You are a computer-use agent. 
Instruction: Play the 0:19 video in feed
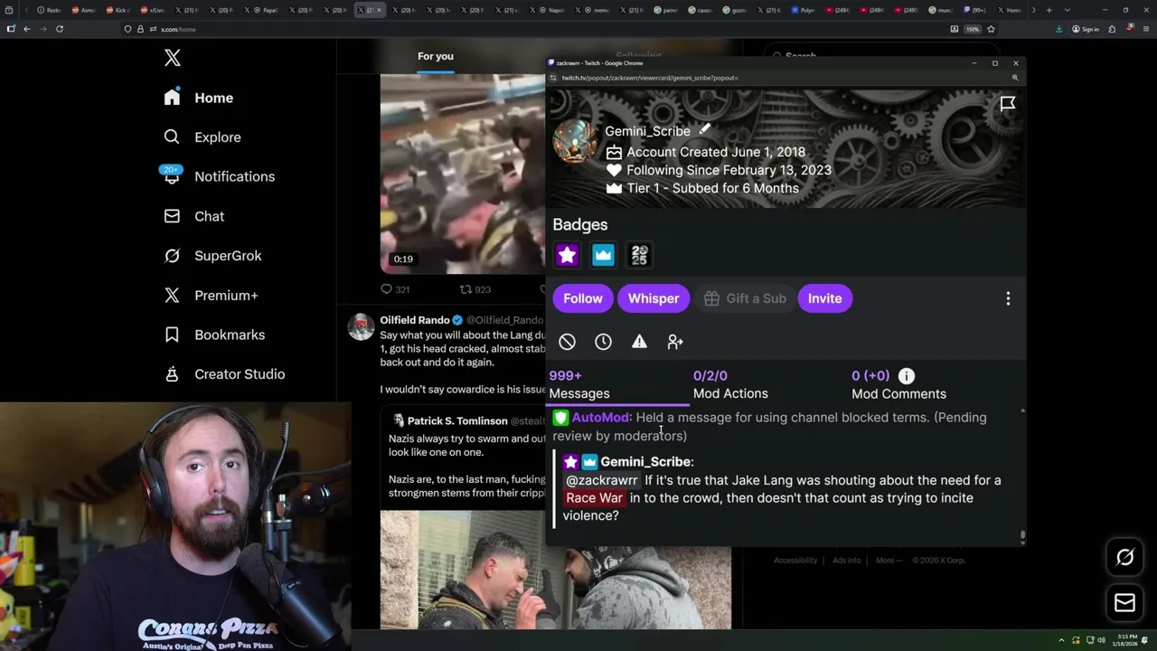pos(463,174)
